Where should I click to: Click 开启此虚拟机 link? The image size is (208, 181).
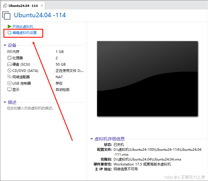coord(23,27)
